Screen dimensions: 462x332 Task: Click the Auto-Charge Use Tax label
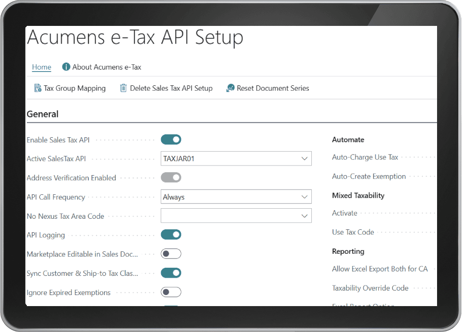tap(365, 157)
